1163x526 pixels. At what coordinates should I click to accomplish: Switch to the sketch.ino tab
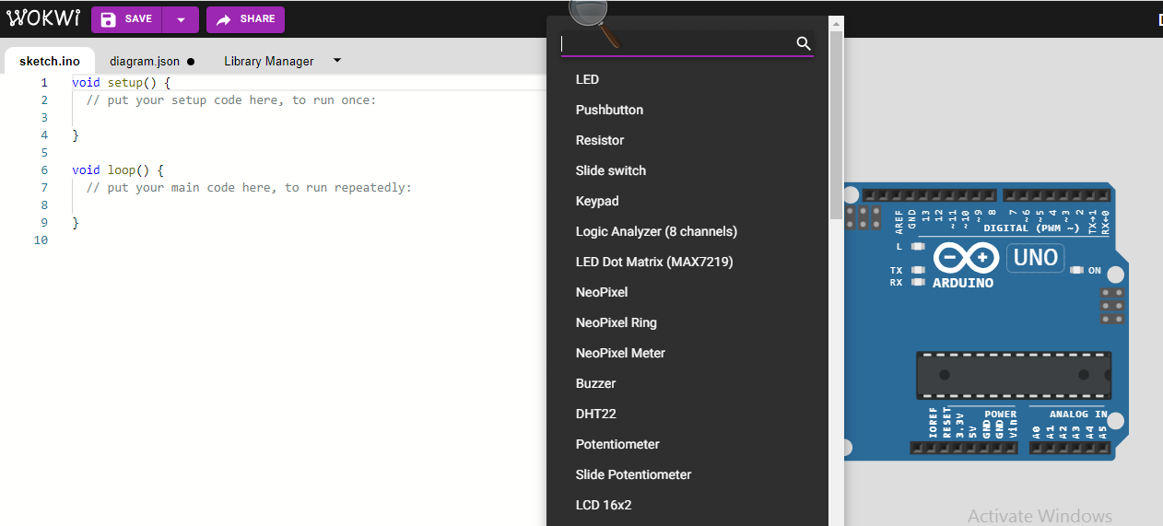(50, 62)
